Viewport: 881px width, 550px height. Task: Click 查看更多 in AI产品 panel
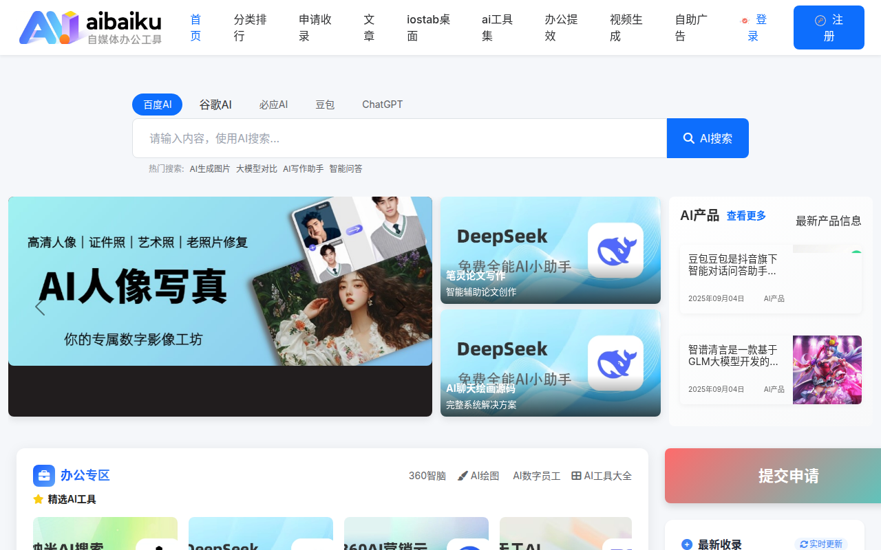(746, 216)
